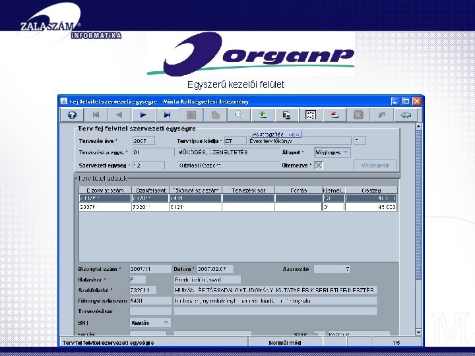Maximize the Fej felvitel window
Screen dimensions: 475x356
pos(406,101)
